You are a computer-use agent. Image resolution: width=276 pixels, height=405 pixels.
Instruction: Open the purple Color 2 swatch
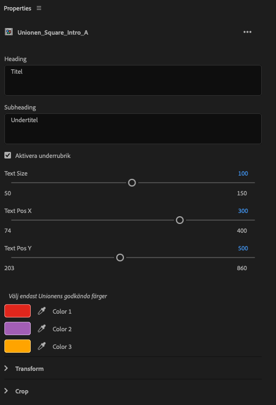18,329
